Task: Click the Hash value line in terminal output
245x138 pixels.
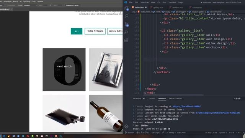Action: (x=155, y=119)
